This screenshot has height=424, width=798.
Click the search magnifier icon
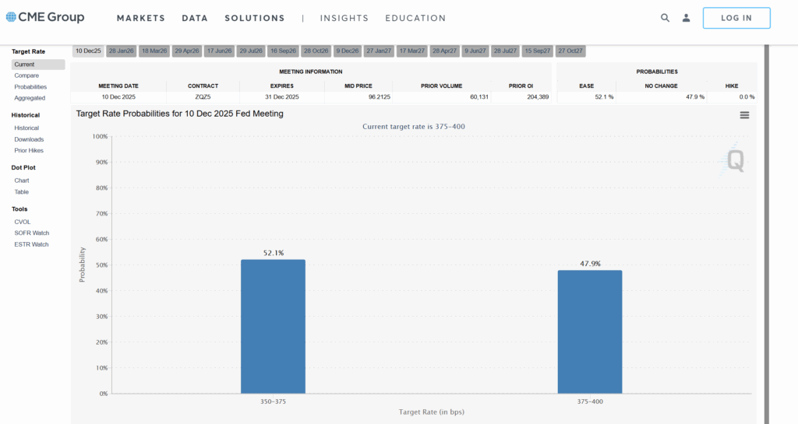tap(665, 18)
